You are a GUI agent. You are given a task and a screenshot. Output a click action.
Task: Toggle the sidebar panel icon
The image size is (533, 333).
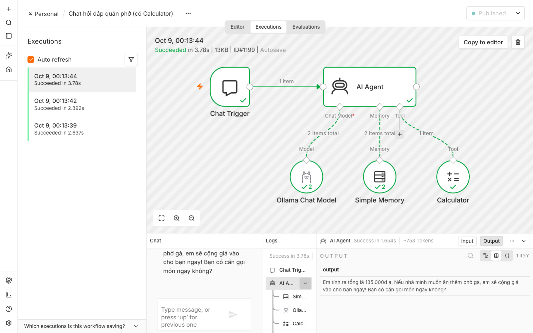coord(9,36)
